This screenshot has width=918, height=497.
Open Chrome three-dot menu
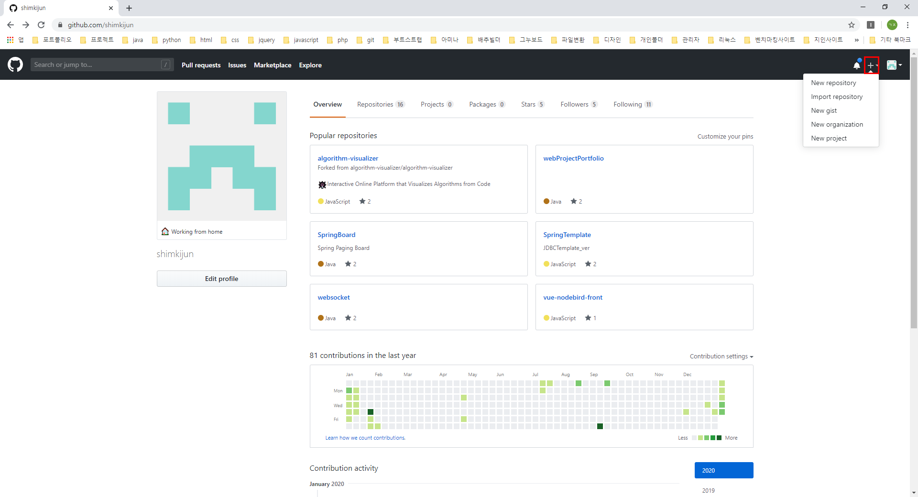click(x=907, y=25)
